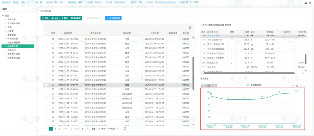314x136 pixels.
Task: Open 血管通路 in the sidebar
Action: click(11, 35)
